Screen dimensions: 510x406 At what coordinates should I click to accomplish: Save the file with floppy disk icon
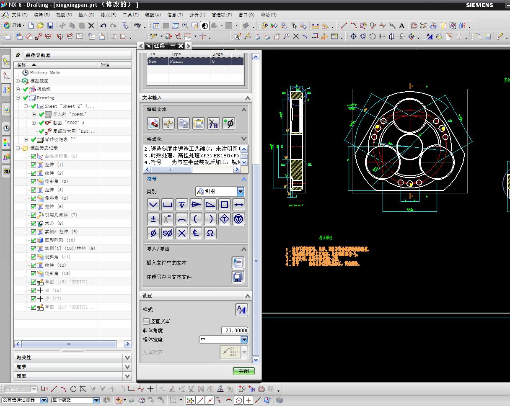[50, 26]
